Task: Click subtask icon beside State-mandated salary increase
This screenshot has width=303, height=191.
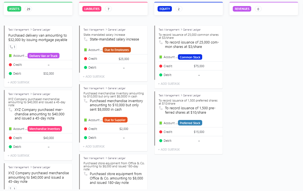Action: pyautogui.click(x=85, y=39)
